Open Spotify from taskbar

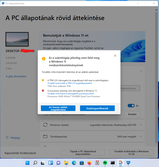click(x=105, y=163)
